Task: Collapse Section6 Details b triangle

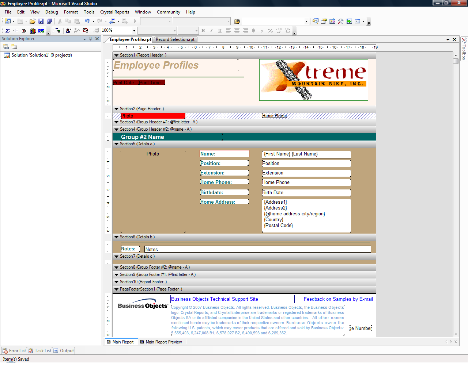Action: [x=116, y=237]
